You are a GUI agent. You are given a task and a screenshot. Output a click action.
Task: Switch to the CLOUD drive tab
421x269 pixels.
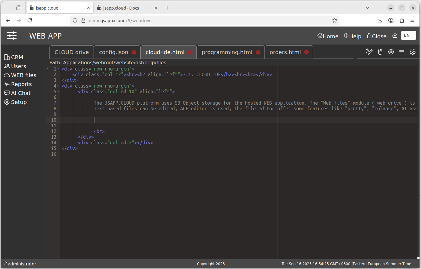pyautogui.click(x=72, y=52)
